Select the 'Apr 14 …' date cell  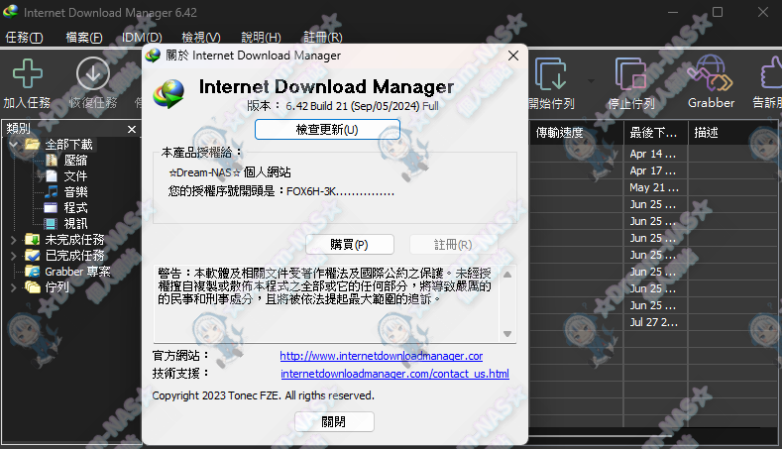pyautogui.click(x=656, y=154)
